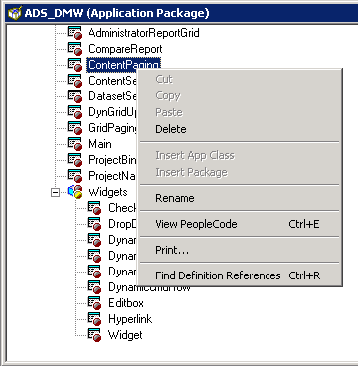Click the icon beside Check row
The width and height of the screenshot is (358, 366).
click(x=94, y=208)
